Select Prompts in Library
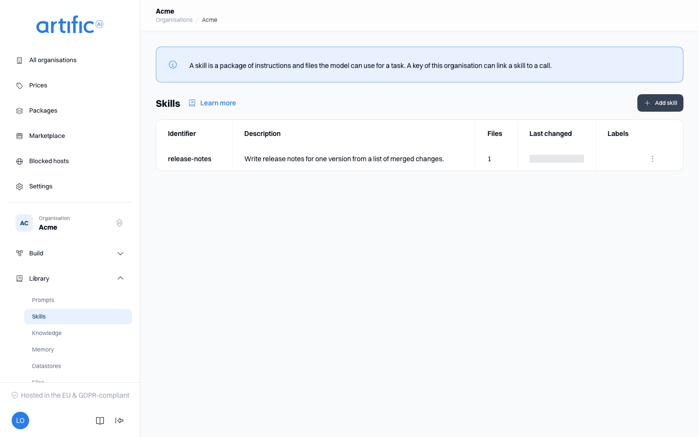This screenshot has width=699, height=437. coord(78,300)
